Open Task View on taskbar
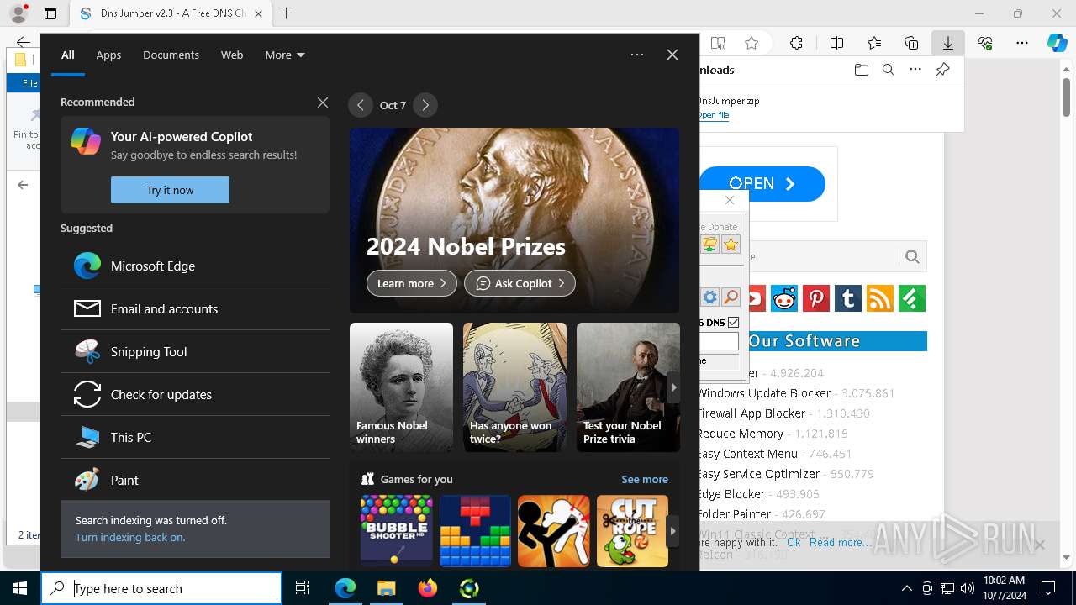The height and width of the screenshot is (605, 1076). pos(303,588)
